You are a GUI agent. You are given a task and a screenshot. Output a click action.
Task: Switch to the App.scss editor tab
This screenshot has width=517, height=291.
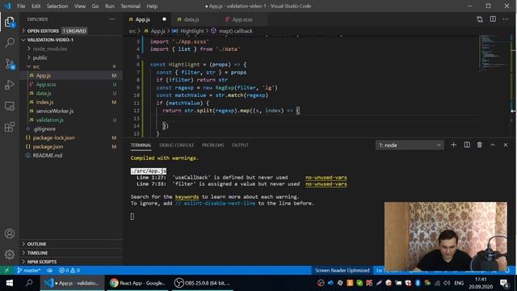(242, 19)
